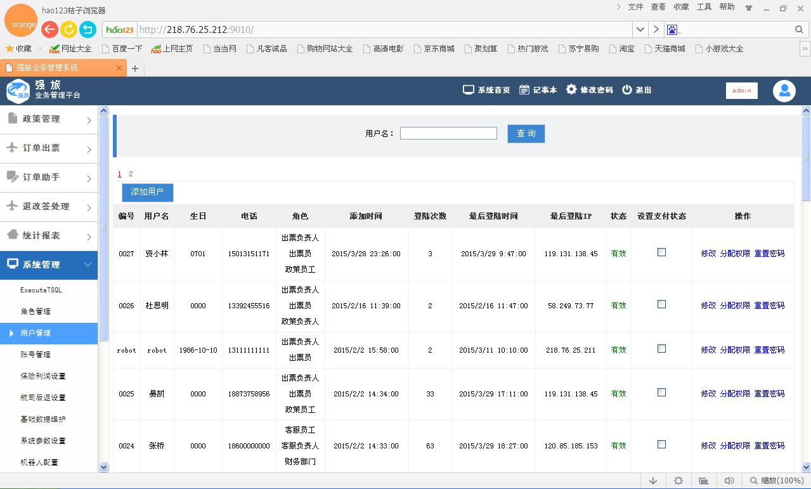Click the new tab plus button
The image size is (811, 489).
click(x=135, y=68)
